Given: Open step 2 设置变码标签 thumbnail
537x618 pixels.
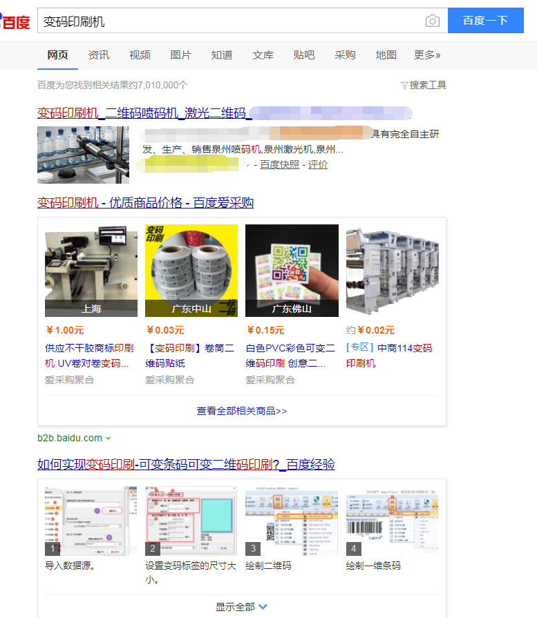Looking at the screenshot, I should pyautogui.click(x=191, y=521).
